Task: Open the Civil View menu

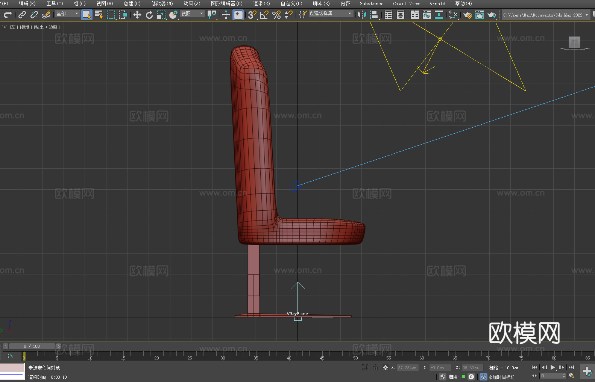Action: coord(407,3)
